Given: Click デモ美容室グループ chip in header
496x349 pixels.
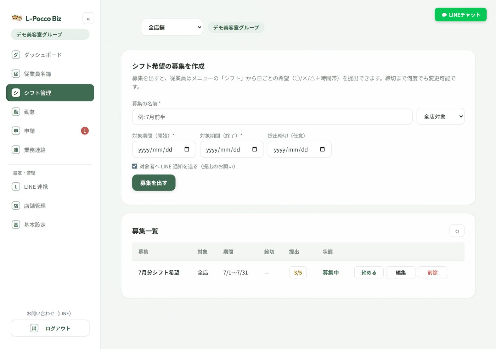Looking at the screenshot, I should click(x=236, y=27).
